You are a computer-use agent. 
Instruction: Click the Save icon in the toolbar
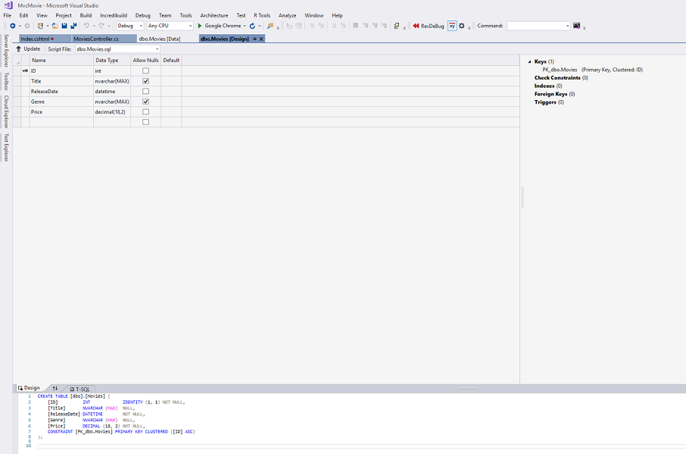click(64, 25)
